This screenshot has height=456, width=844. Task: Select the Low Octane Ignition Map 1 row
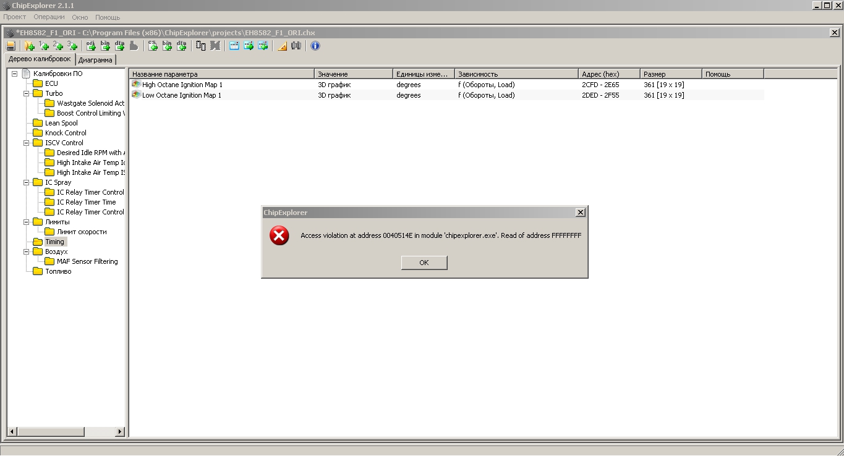(182, 95)
